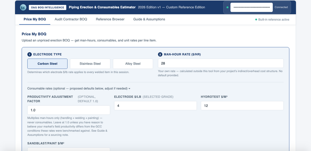This screenshot has width=311, height=151.
Task: Click the masked API key field
Action: coord(251,7)
